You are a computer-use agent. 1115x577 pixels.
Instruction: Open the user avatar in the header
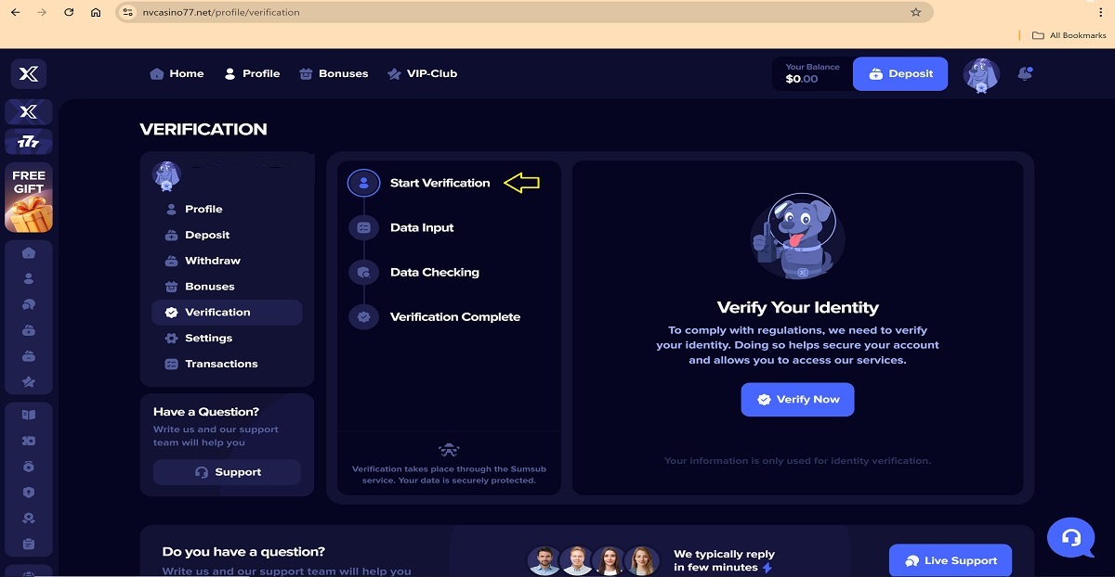tap(980, 75)
